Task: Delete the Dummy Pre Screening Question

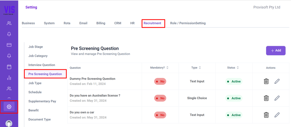Action: 266,82
